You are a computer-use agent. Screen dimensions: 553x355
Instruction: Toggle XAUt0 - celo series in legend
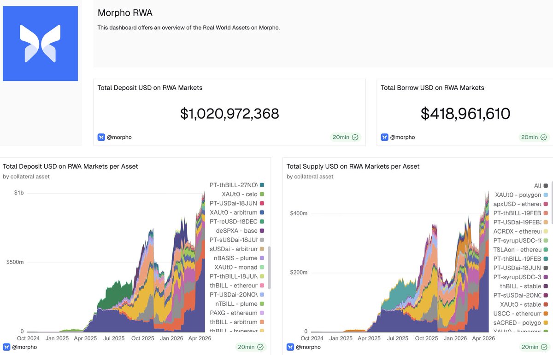click(x=242, y=194)
